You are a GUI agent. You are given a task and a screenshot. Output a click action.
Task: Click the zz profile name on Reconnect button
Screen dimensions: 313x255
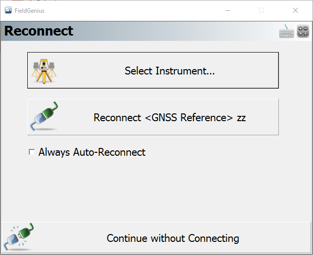tap(241, 118)
